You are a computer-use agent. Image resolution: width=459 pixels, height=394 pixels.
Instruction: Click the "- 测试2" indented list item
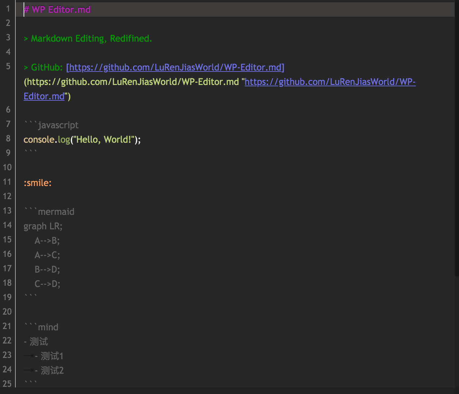tap(49, 370)
